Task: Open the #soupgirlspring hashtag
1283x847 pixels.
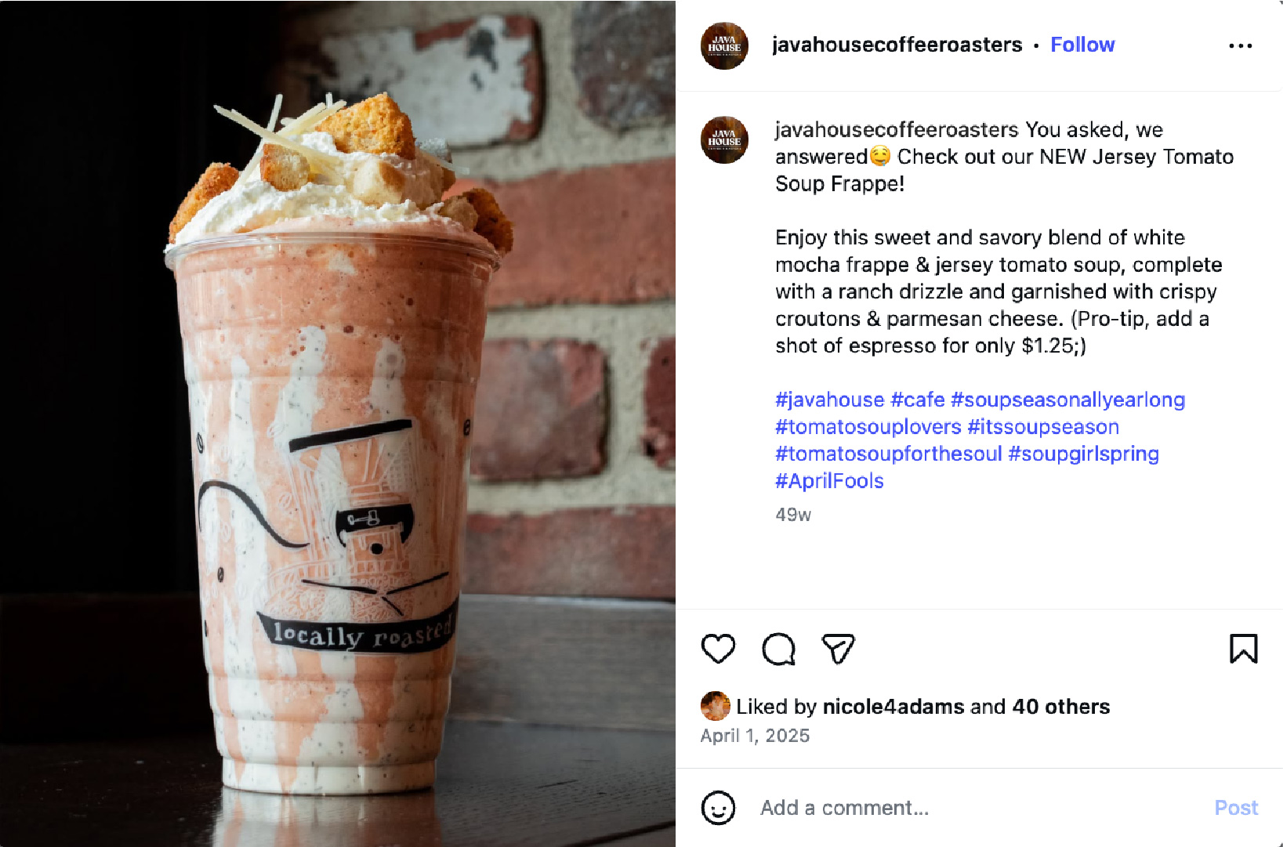Action: 1083,454
